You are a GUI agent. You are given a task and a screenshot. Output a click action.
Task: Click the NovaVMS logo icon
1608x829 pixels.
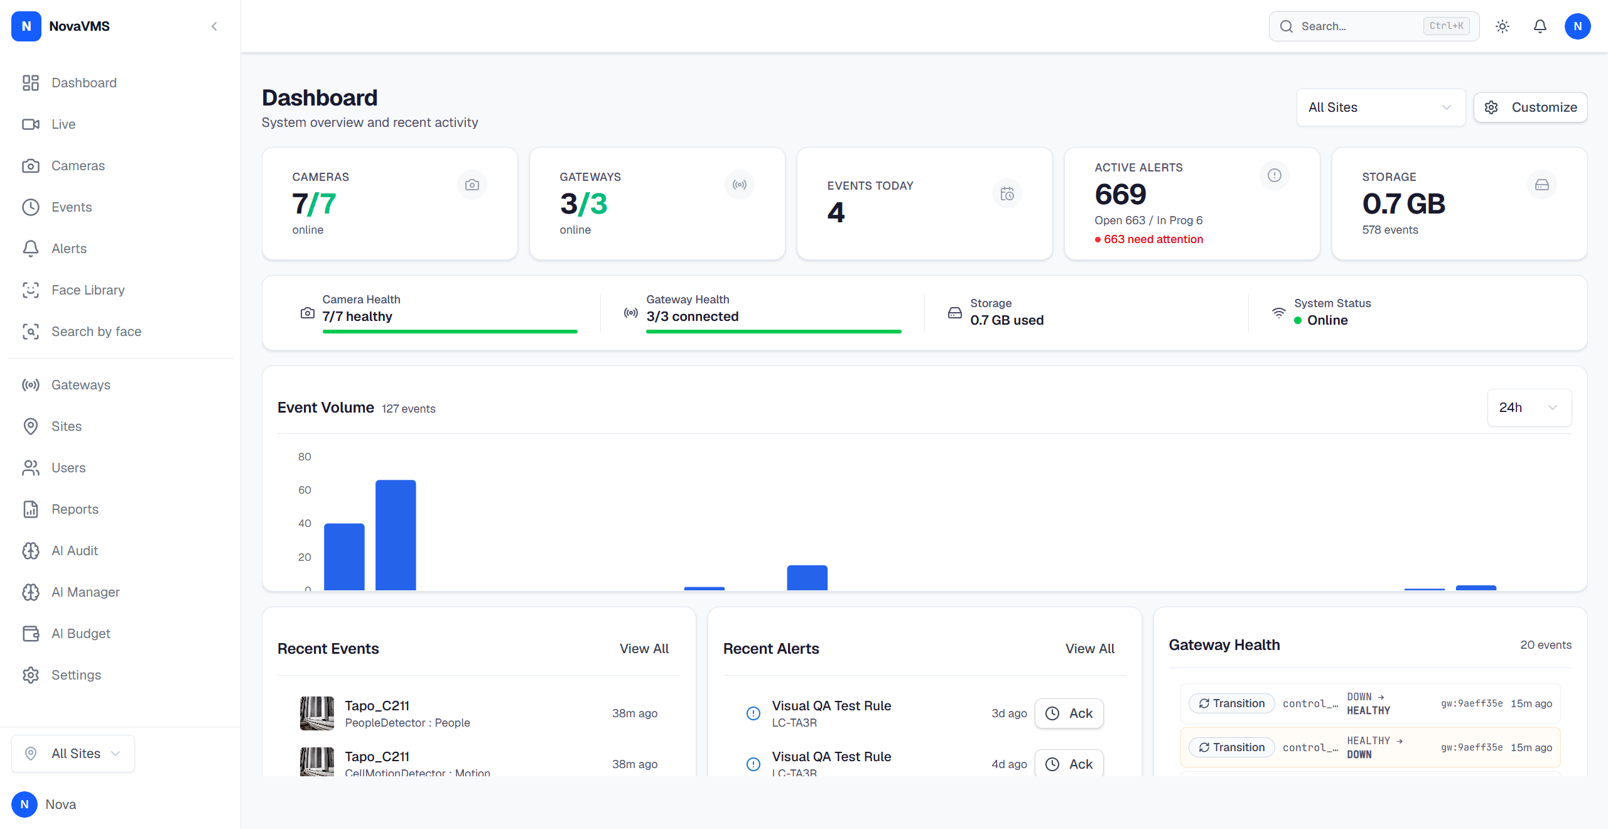[26, 26]
